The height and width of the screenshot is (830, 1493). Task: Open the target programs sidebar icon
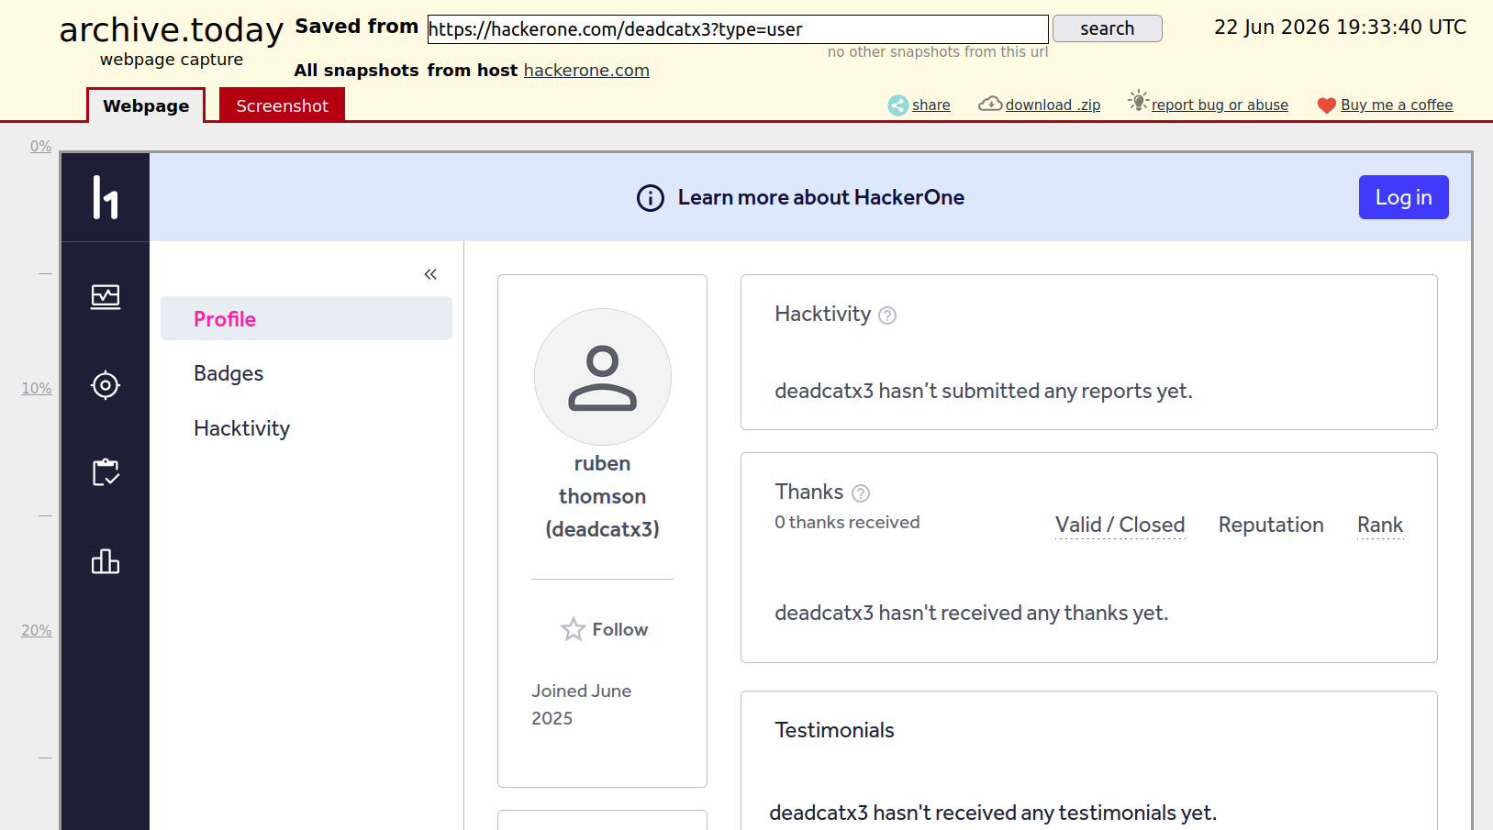[106, 385]
